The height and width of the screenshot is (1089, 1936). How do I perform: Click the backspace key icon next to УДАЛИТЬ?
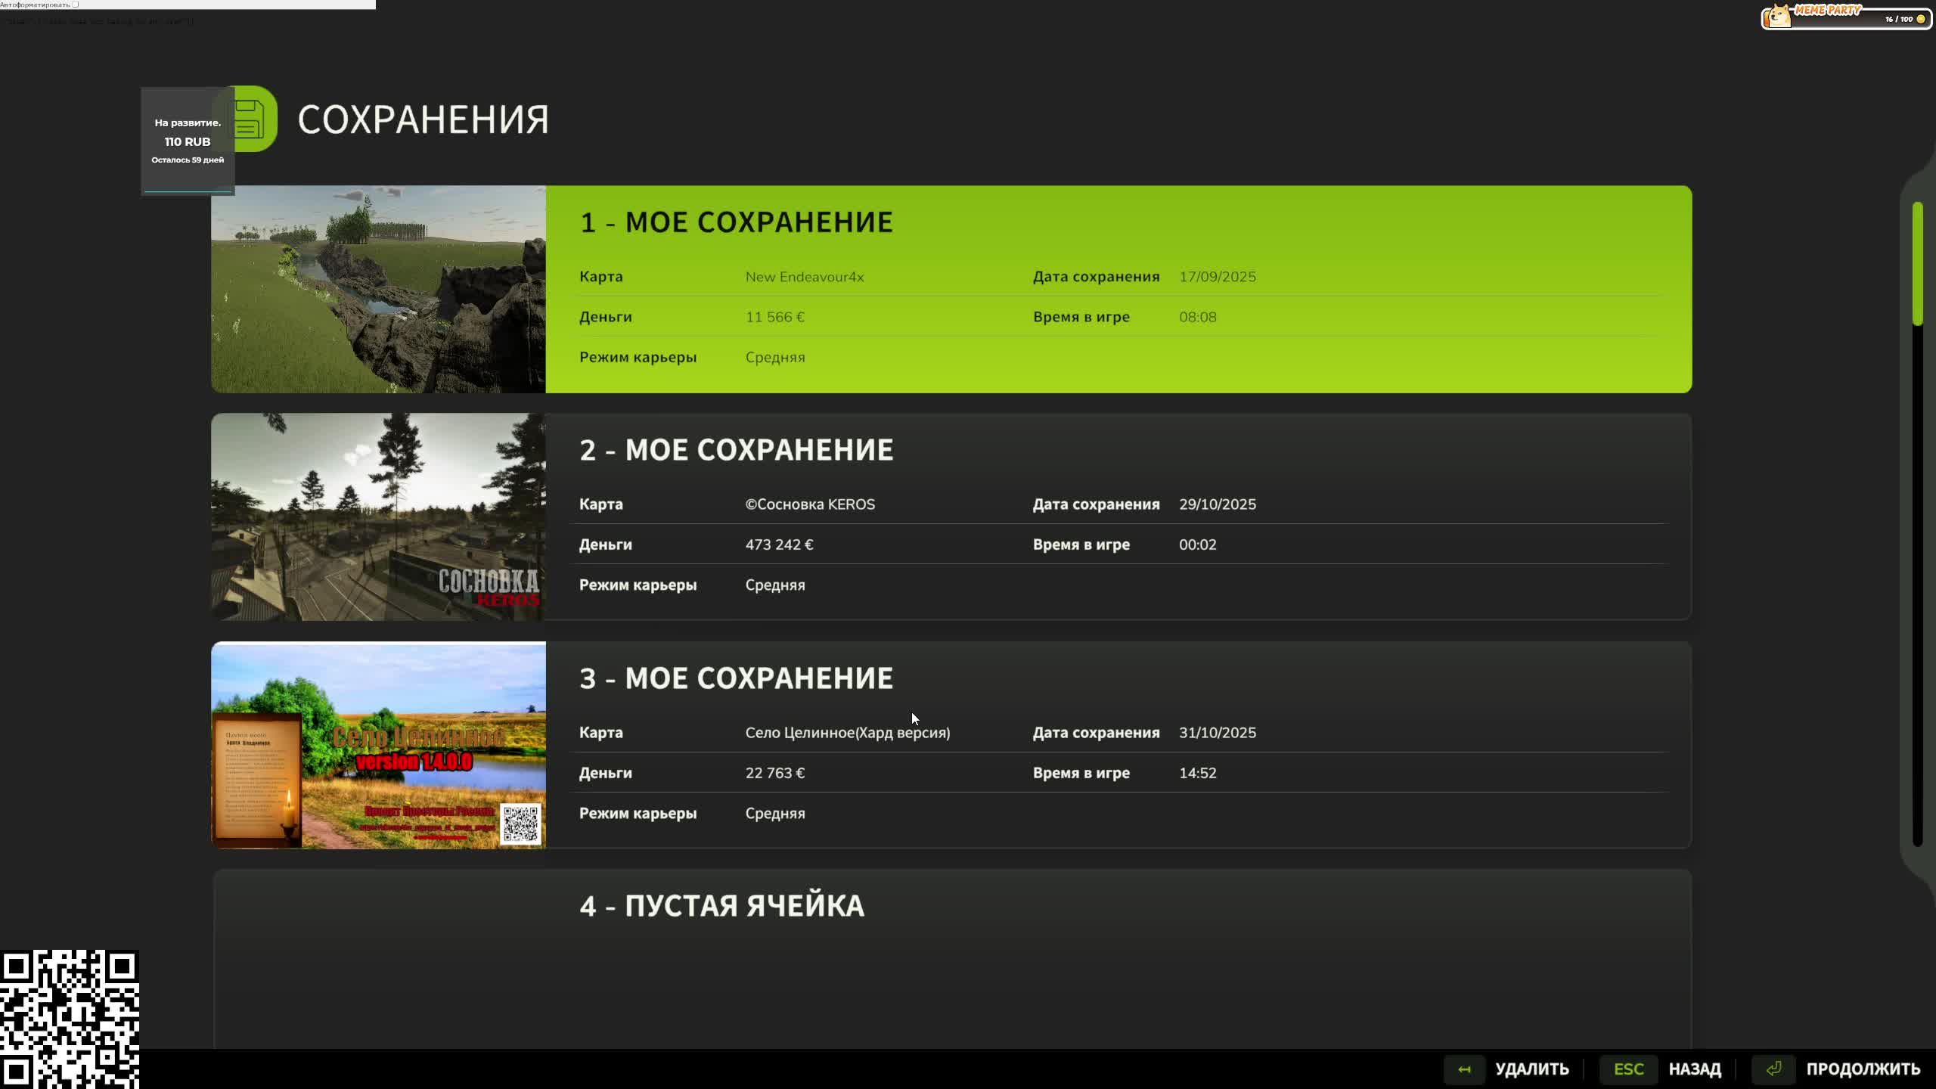1464,1069
